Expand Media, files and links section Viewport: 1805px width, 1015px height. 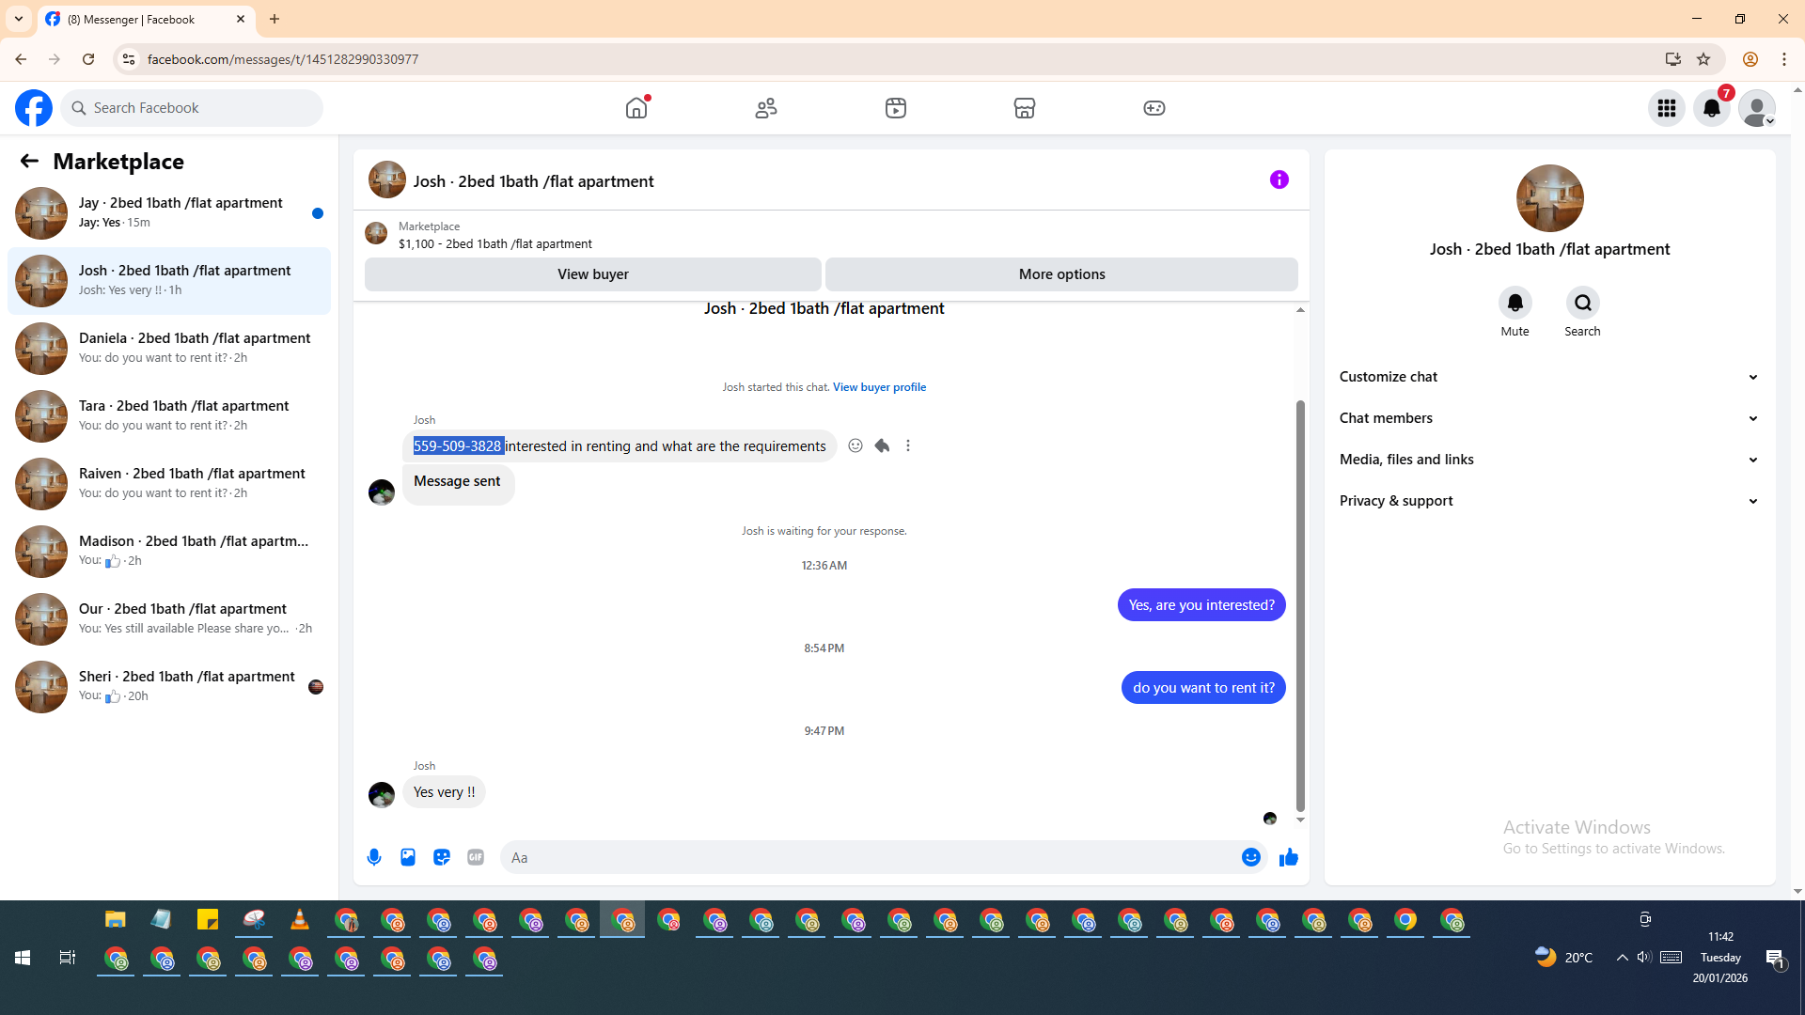click(x=1549, y=460)
